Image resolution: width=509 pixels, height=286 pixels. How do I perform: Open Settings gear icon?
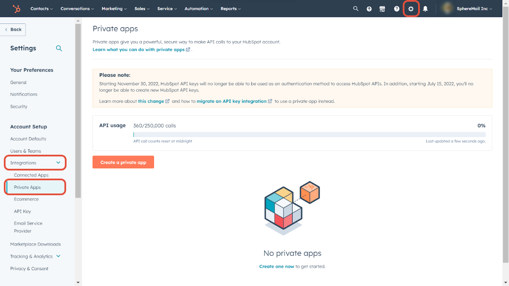coord(410,9)
